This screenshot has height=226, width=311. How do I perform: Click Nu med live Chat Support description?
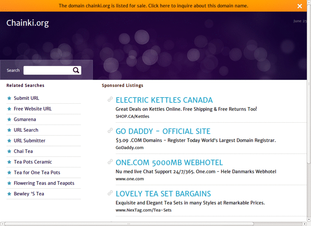[x=196, y=172]
